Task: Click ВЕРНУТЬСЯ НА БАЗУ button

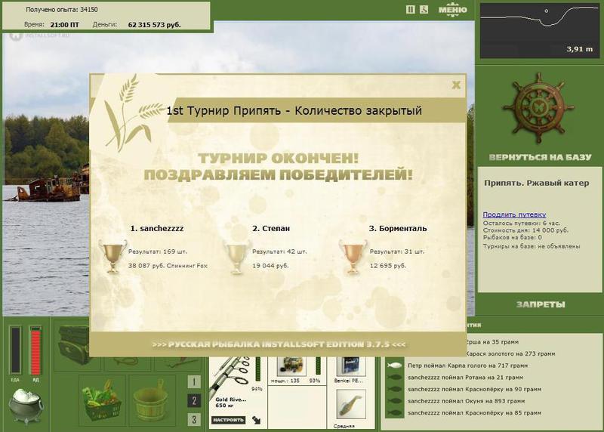Action: [x=540, y=157]
